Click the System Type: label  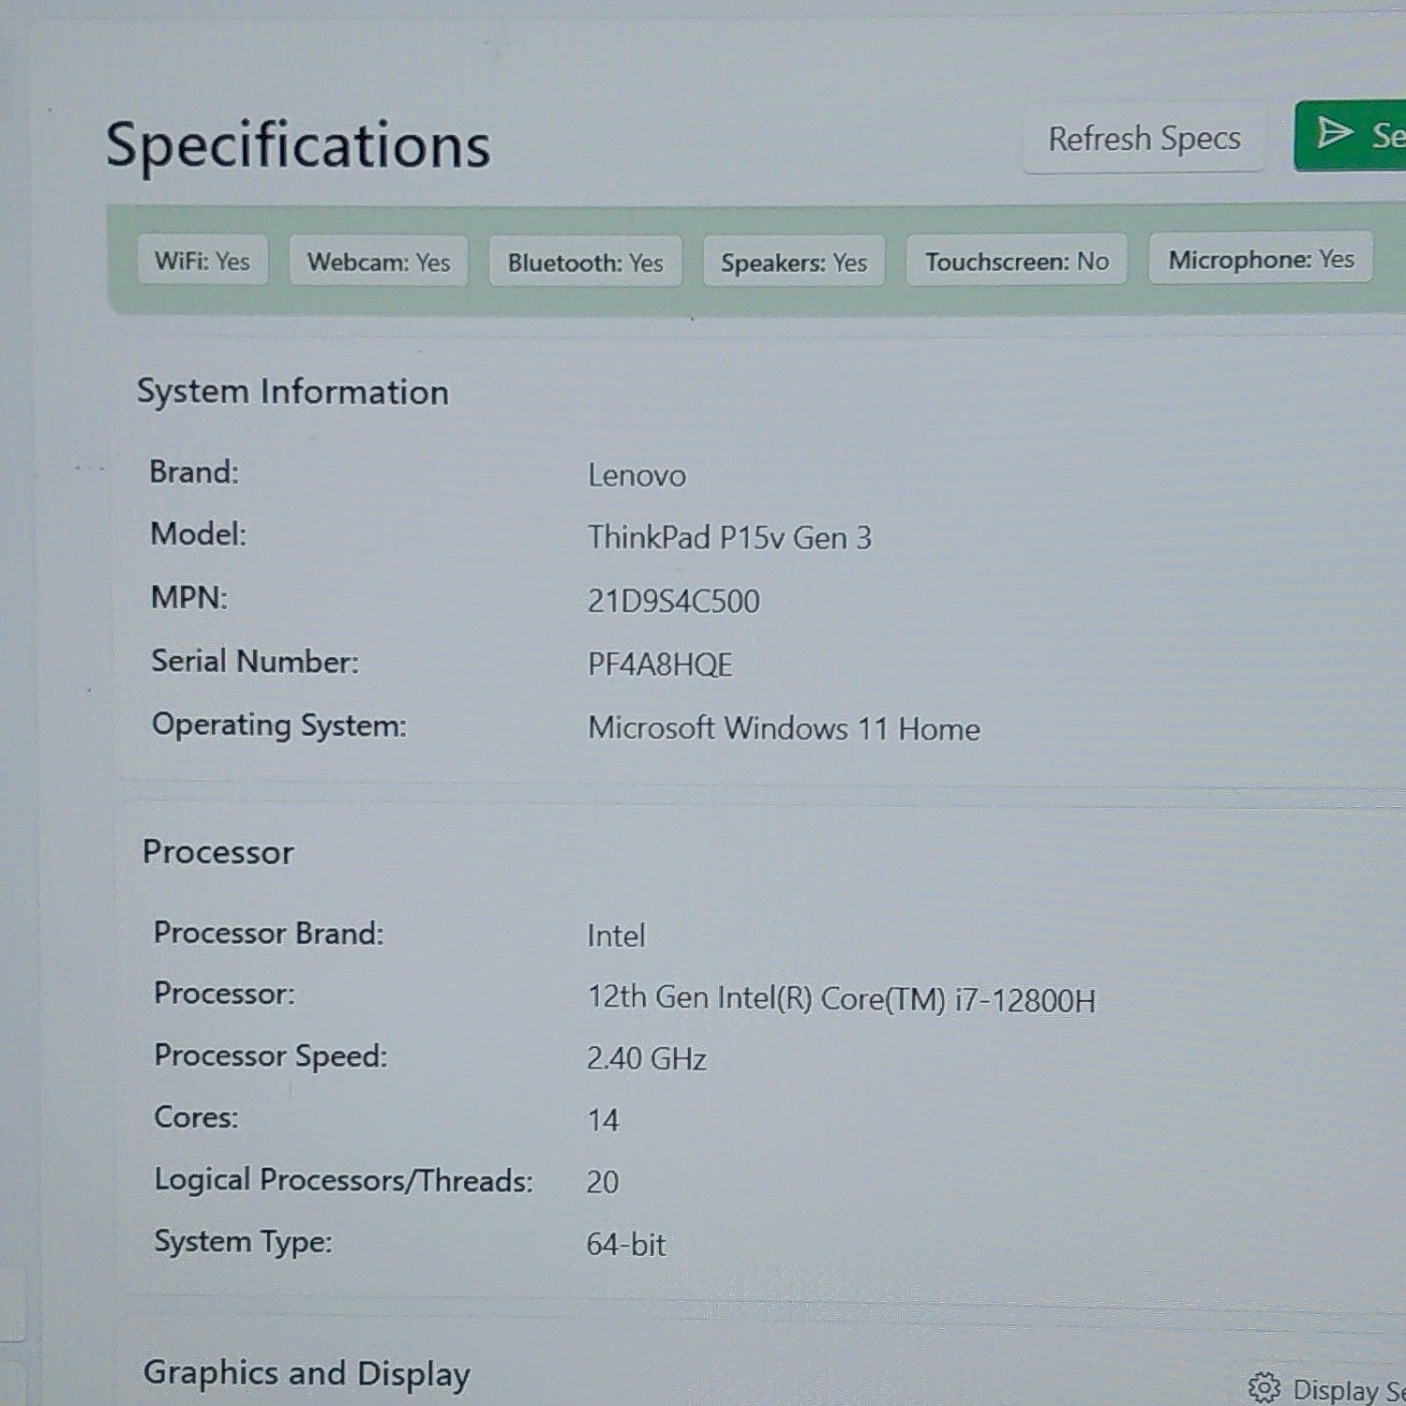(244, 1242)
